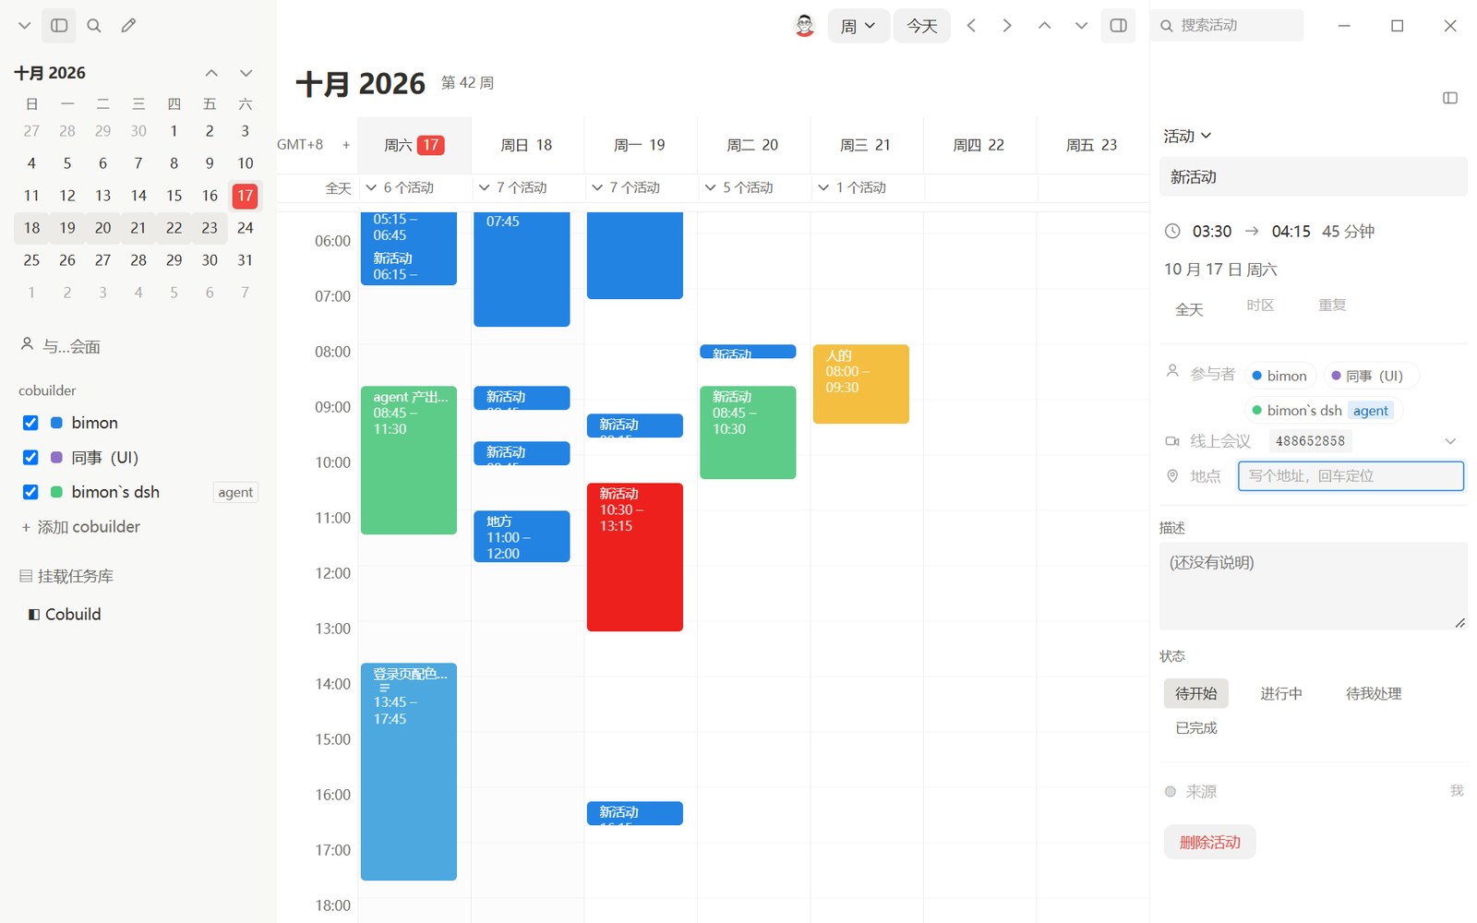Expand the 线上会议 dropdown chevron
The width and height of the screenshot is (1477, 923).
click(x=1450, y=441)
